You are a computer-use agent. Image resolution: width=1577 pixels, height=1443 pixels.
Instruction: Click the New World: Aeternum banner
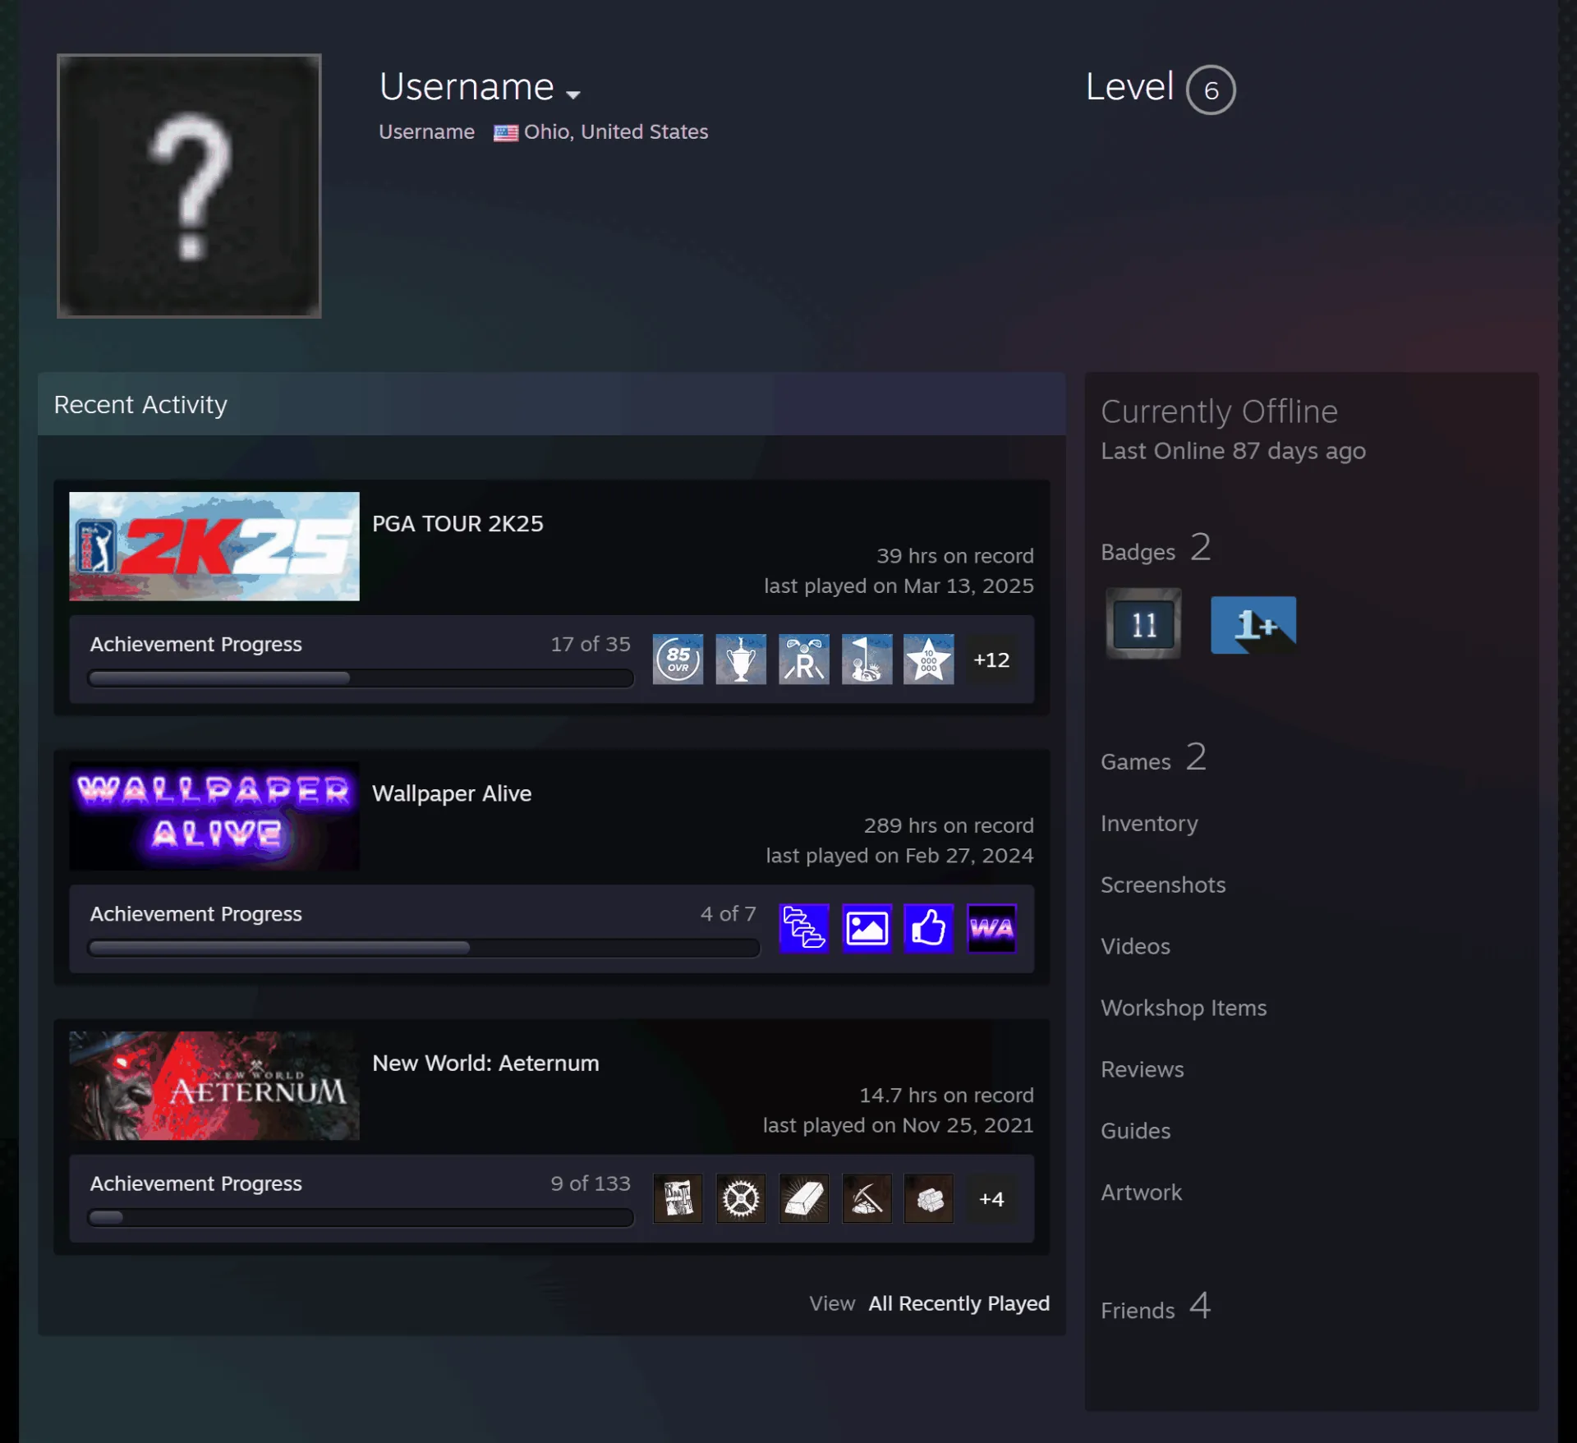(214, 1085)
